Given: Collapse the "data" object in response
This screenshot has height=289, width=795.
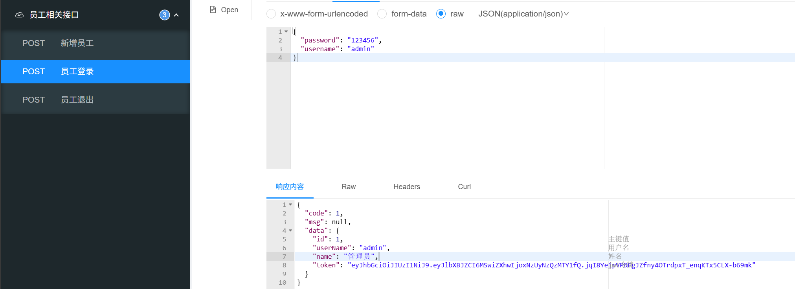Looking at the screenshot, I should (290, 230).
